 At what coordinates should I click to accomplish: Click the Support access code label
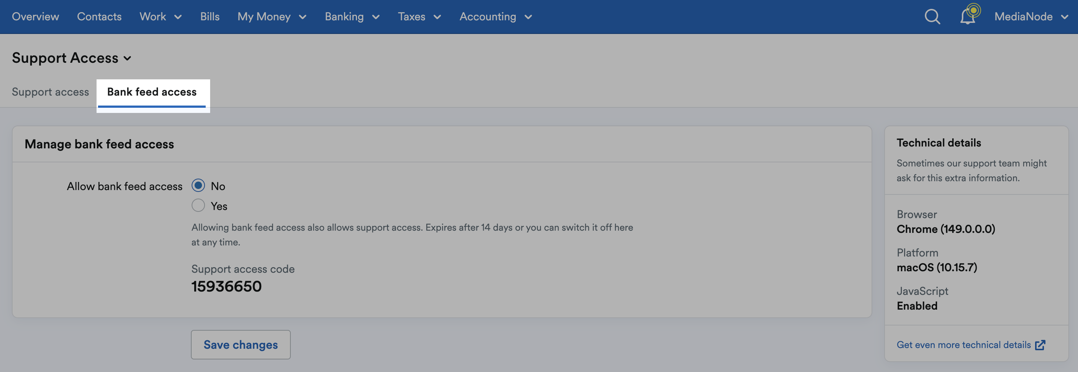point(243,269)
